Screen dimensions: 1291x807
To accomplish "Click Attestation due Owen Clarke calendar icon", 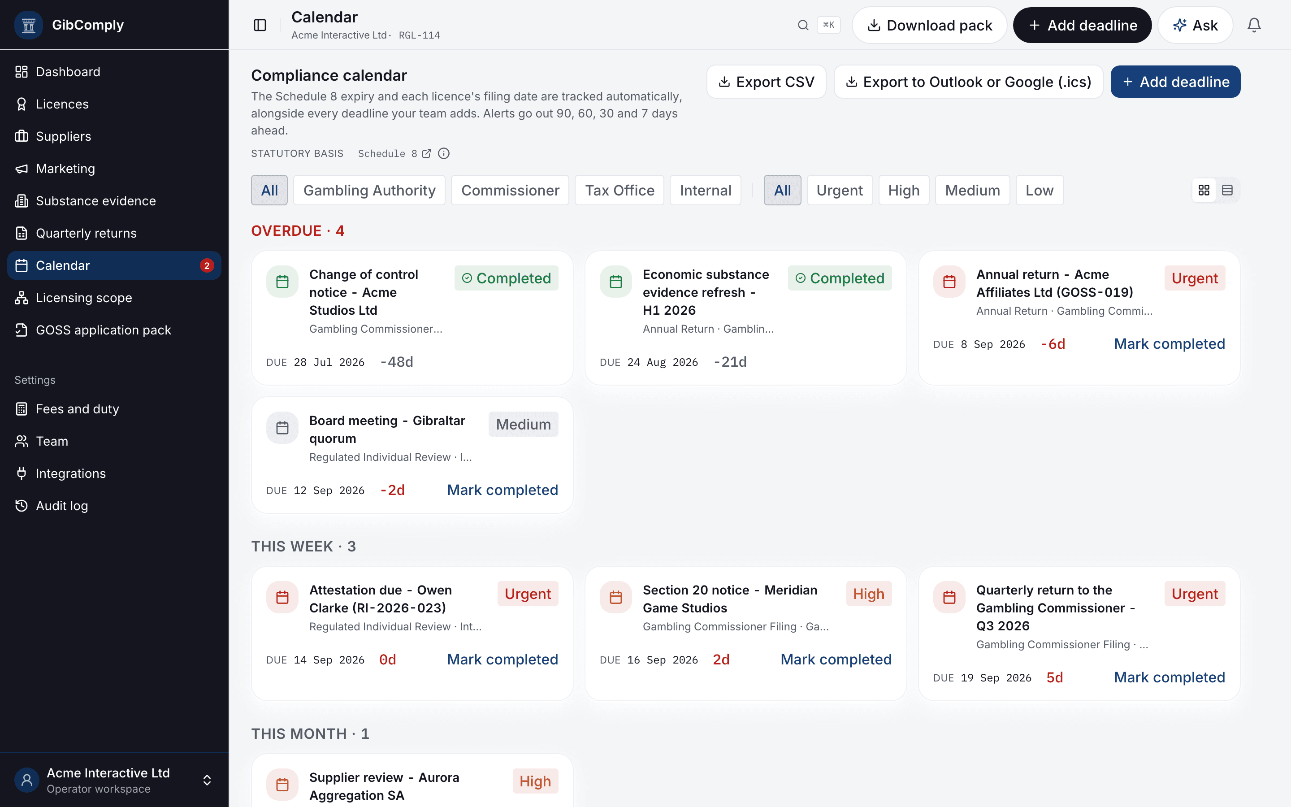I will point(282,597).
